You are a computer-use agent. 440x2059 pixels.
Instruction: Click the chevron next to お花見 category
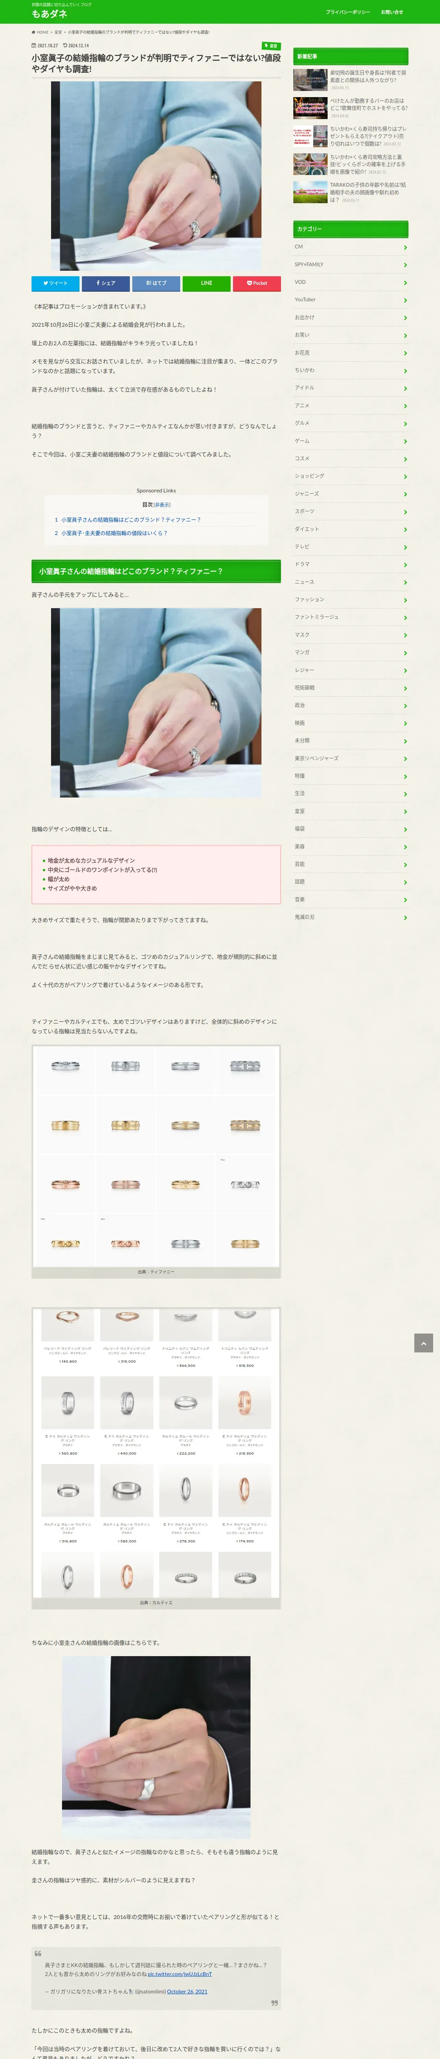pyautogui.click(x=406, y=353)
